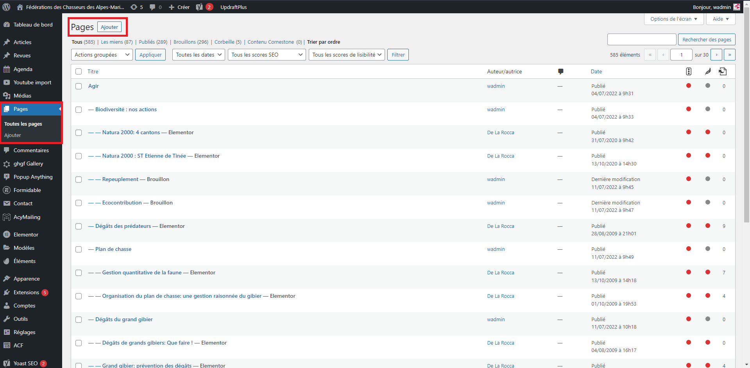Sort by the readability feather column icon
Viewport: 750px width, 368px height.
click(708, 71)
